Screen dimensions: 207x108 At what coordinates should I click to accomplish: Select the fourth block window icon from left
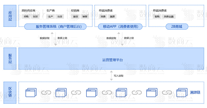click(121, 93)
